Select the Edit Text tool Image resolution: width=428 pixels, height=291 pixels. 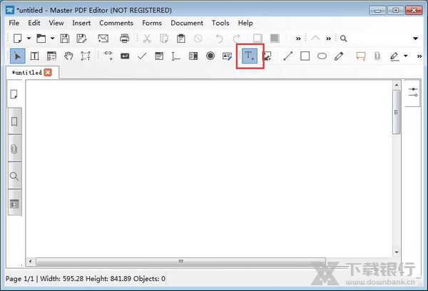tap(34, 56)
